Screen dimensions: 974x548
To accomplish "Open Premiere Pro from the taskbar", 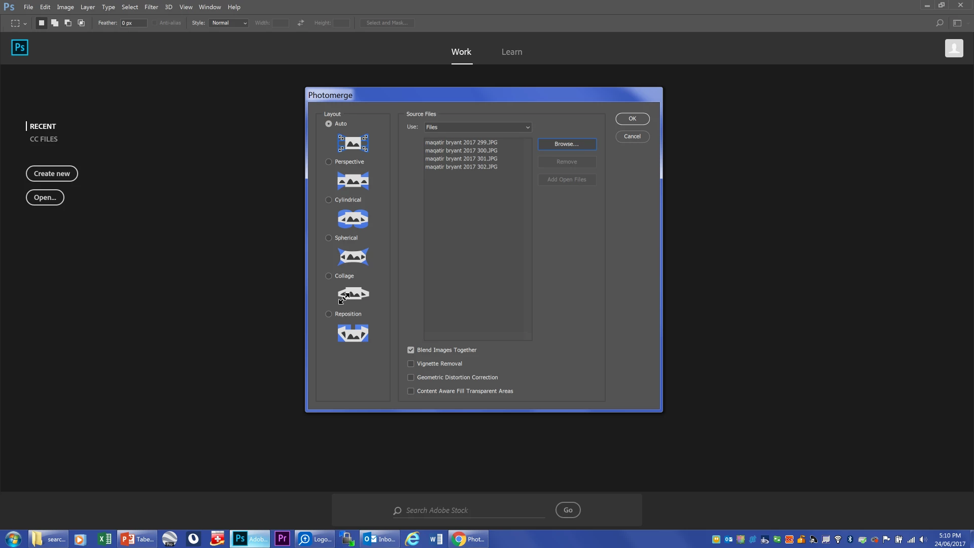I will click(282, 539).
